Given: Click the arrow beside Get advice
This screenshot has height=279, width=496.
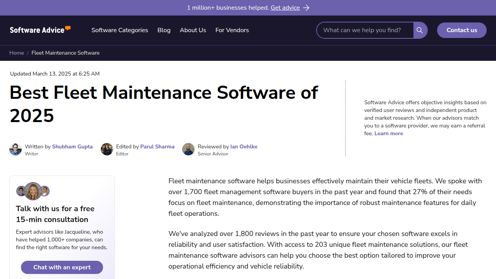Looking at the screenshot, I should (306, 8).
